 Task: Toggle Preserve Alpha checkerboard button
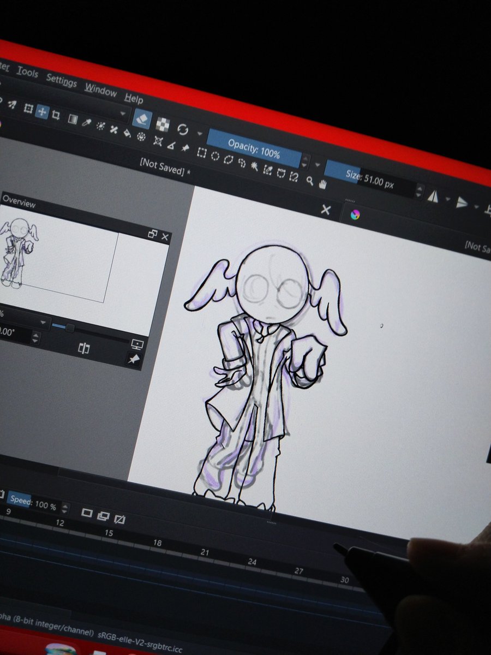tap(163, 125)
